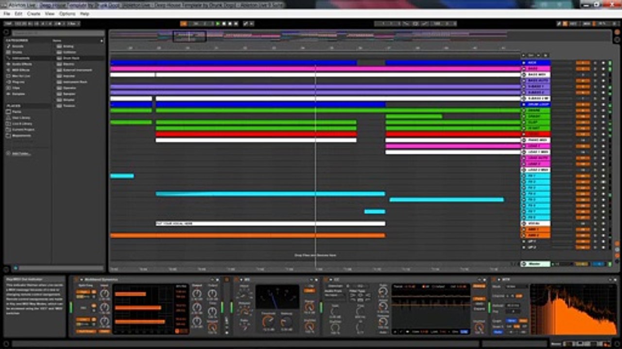The width and height of the screenshot is (622, 349).
Task: Start playback with the green Play button
Action: pyautogui.click(x=218, y=23)
